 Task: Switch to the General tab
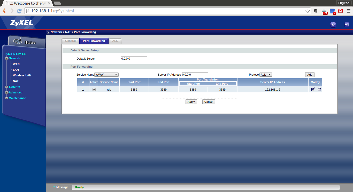pos(70,41)
